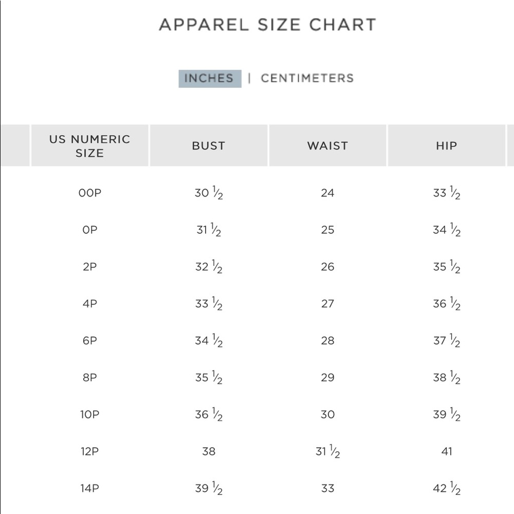The image size is (514, 514).
Task: Select the 4P size row label
Action: (90, 304)
